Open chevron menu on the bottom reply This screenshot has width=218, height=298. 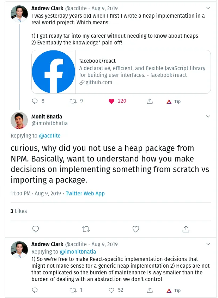point(208,244)
